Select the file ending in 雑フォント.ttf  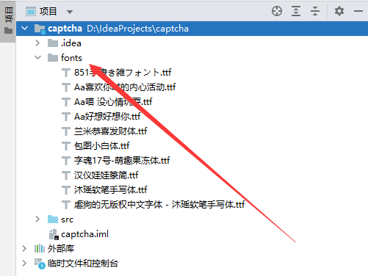[x=123, y=73]
